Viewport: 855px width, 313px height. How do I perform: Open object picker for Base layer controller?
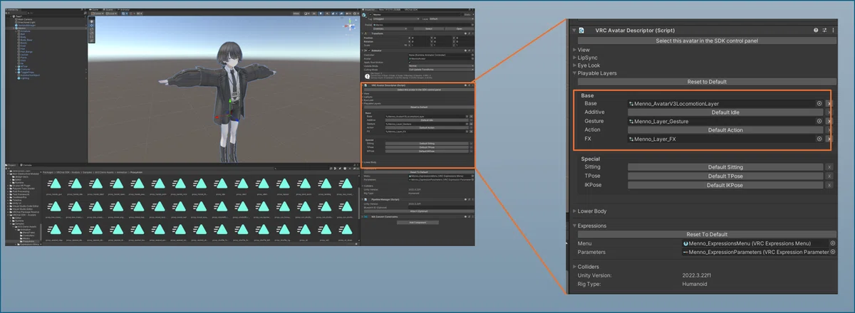click(x=819, y=103)
